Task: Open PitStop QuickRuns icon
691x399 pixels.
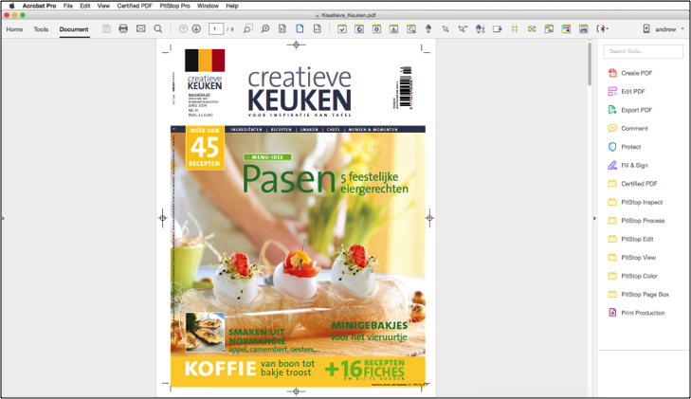Action: coord(393,29)
